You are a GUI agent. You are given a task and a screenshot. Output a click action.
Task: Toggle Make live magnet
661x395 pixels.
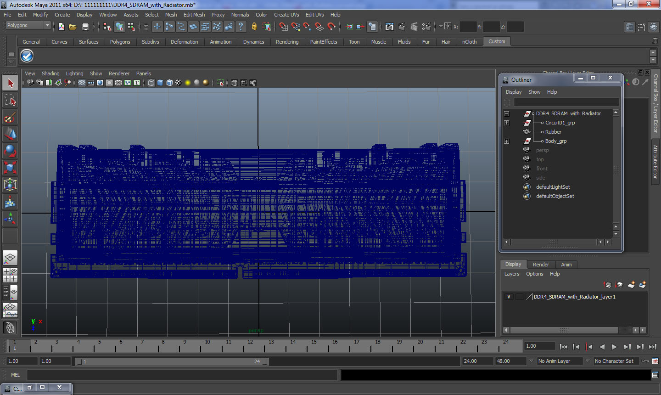coord(331,27)
